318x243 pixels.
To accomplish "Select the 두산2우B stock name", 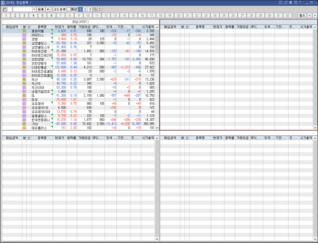I will click(38, 87).
